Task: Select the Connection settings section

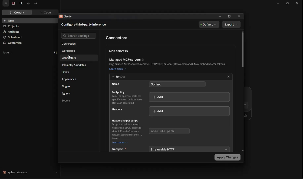Action: [x=79, y=44]
